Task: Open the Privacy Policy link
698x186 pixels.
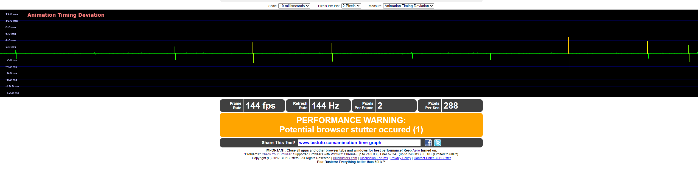Action: (x=400, y=158)
